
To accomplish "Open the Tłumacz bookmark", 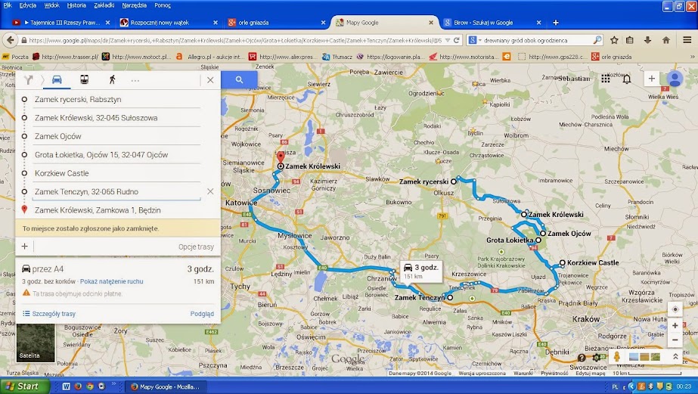I will point(337,57).
